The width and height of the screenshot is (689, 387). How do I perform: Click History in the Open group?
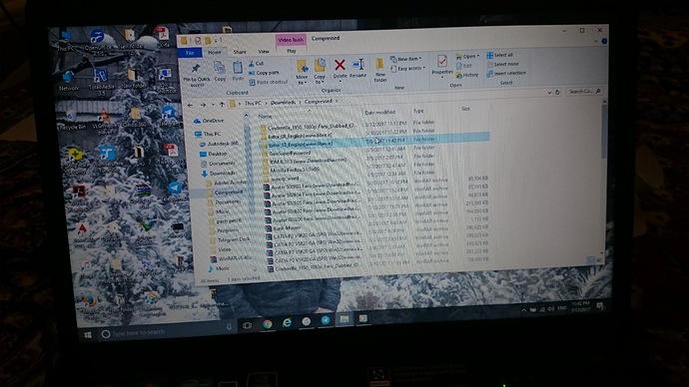click(467, 75)
